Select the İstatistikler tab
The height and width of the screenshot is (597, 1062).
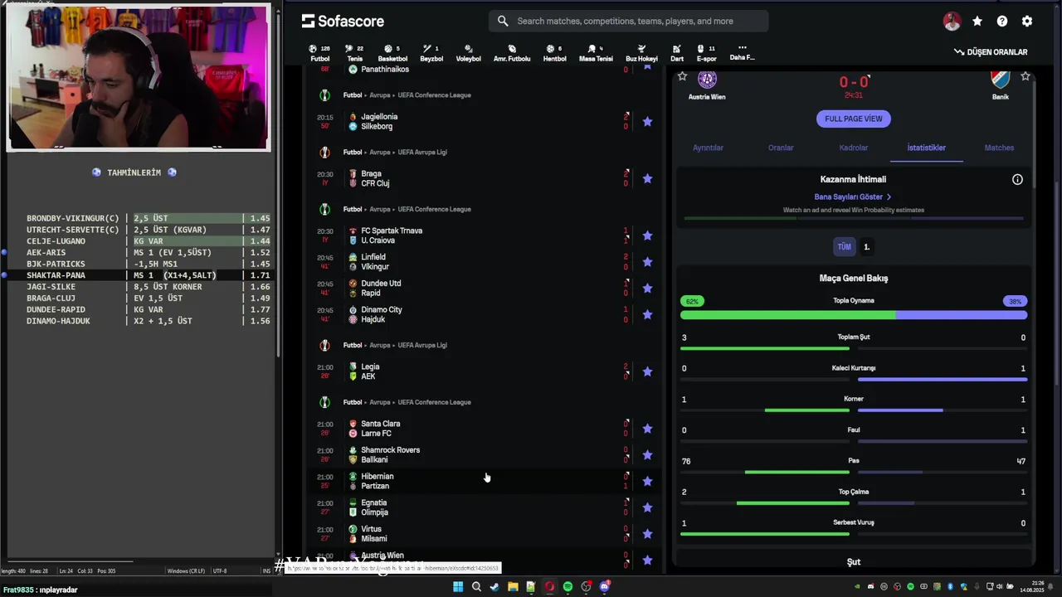click(x=926, y=148)
